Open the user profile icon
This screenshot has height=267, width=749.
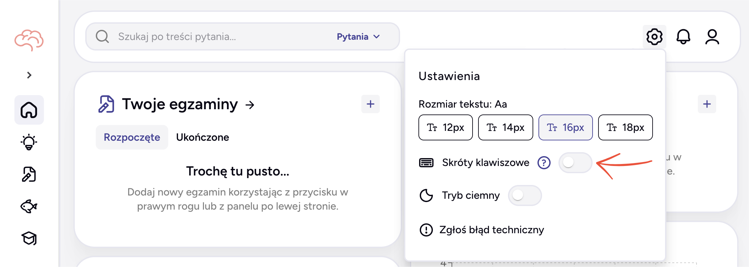[712, 36]
